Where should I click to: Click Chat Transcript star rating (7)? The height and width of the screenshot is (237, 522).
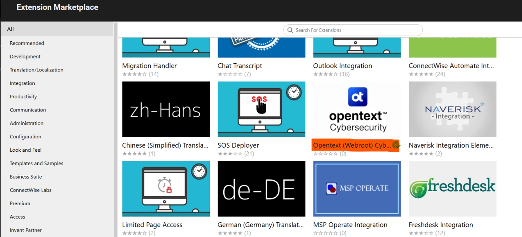[234, 74]
